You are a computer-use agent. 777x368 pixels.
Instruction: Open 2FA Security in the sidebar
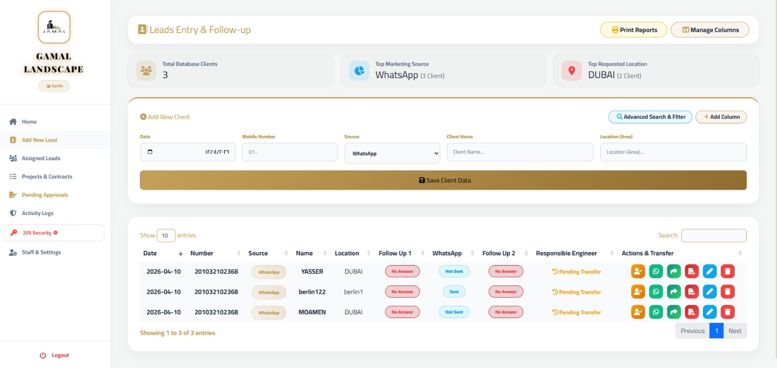[x=54, y=233]
